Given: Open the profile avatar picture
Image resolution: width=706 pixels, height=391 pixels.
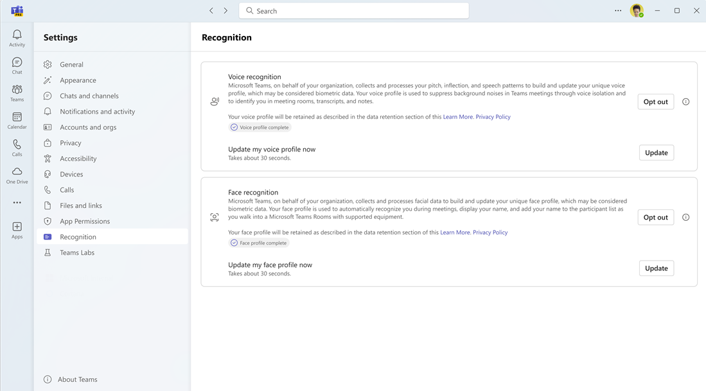Looking at the screenshot, I should [x=637, y=11].
